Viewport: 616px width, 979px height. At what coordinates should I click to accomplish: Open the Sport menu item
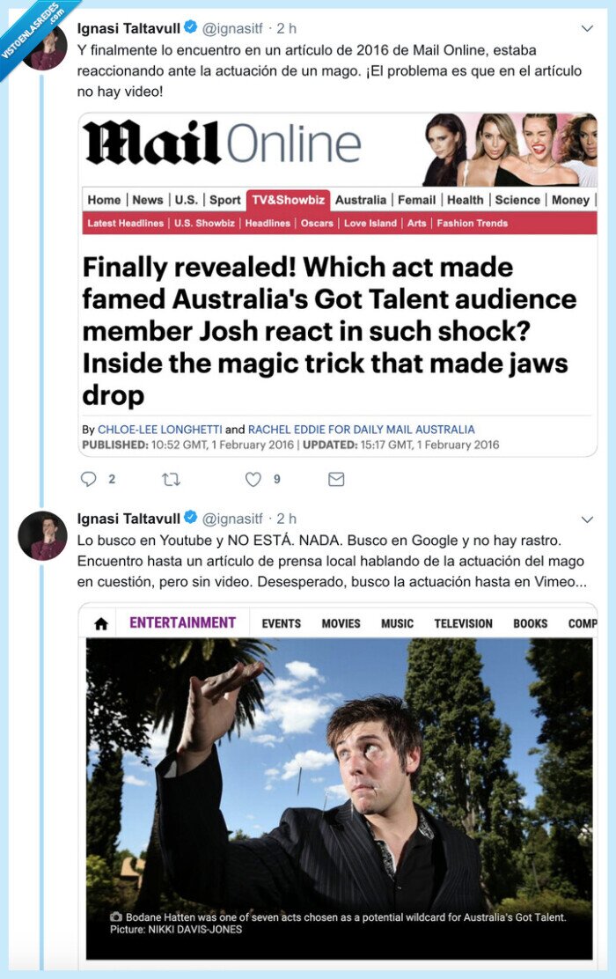pos(224,200)
